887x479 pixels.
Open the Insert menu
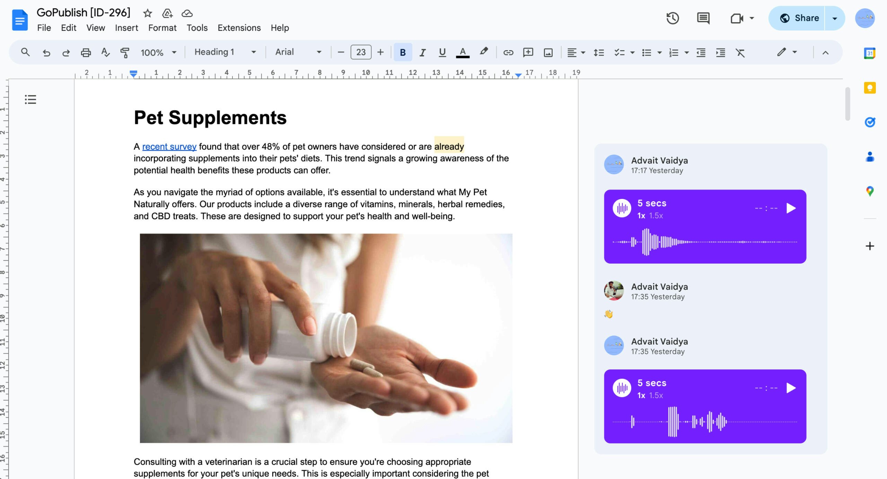coord(126,28)
